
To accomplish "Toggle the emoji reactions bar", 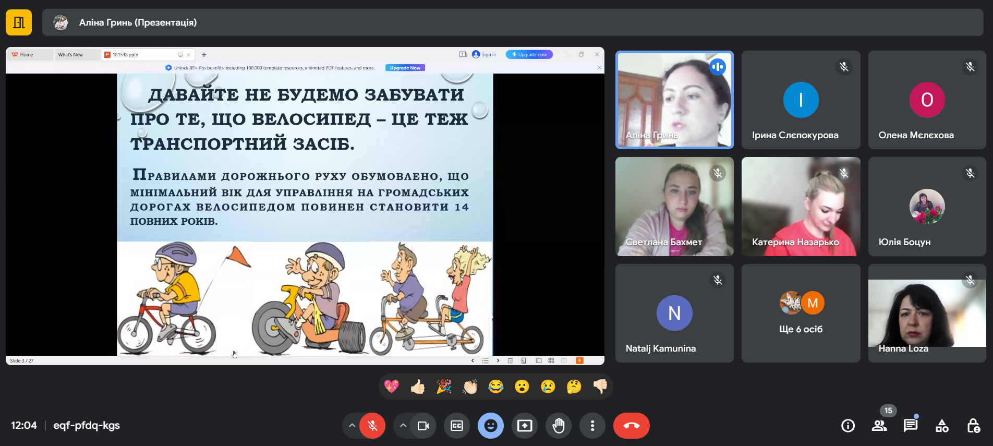I will click(491, 426).
